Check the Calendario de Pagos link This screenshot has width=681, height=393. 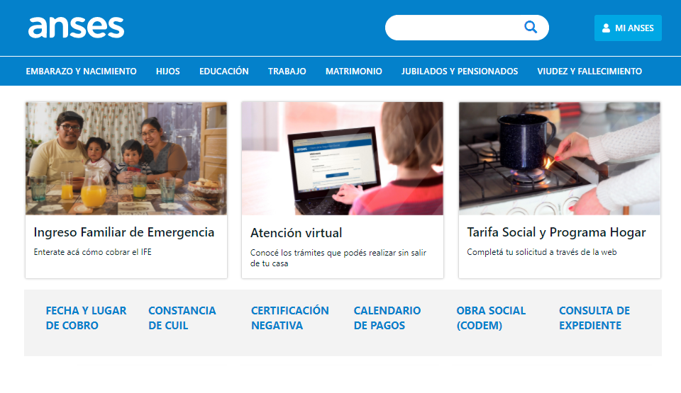pos(387,318)
